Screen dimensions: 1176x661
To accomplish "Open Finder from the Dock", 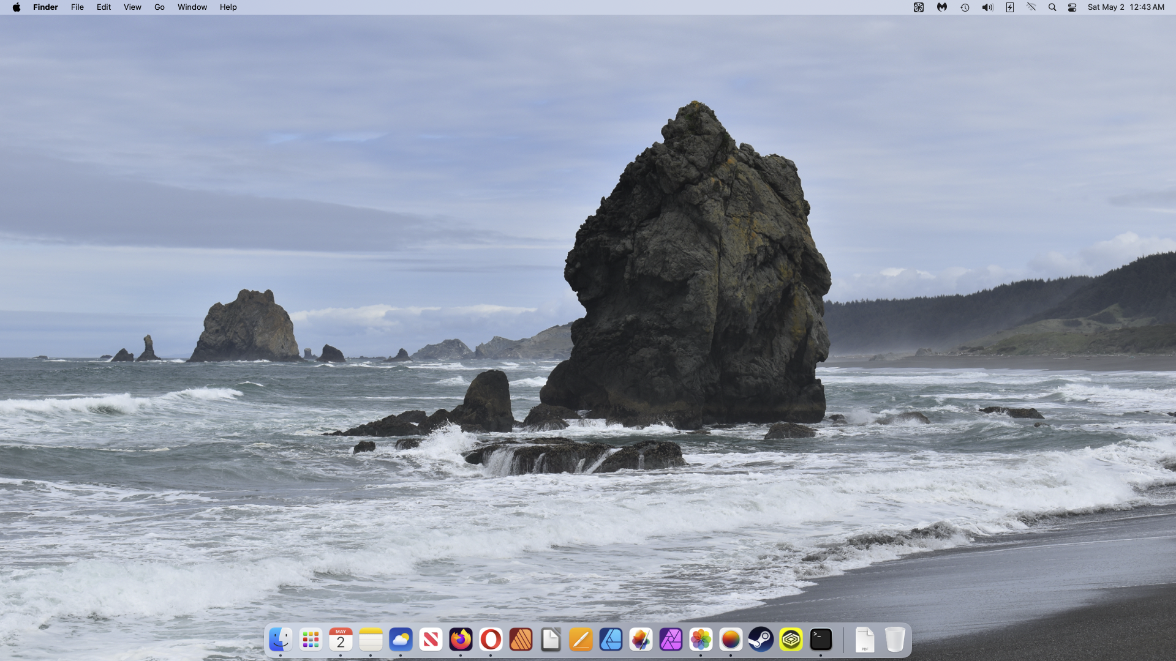I will (281, 640).
